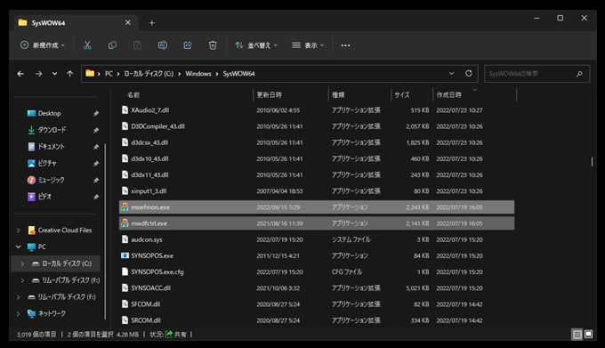605x348 pixels.
Task: Open a new tab with plus button
Action: pyautogui.click(x=152, y=23)
